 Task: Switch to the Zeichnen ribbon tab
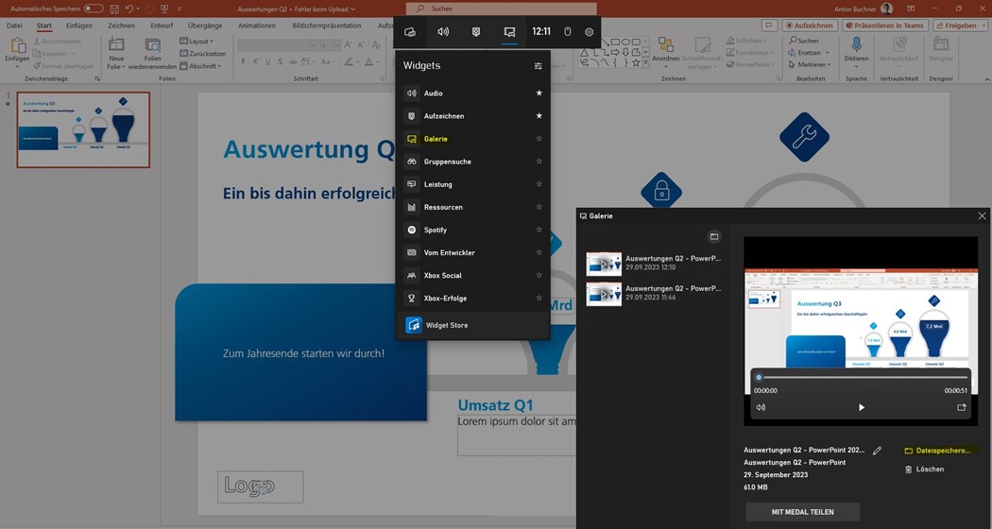point(121,26)
